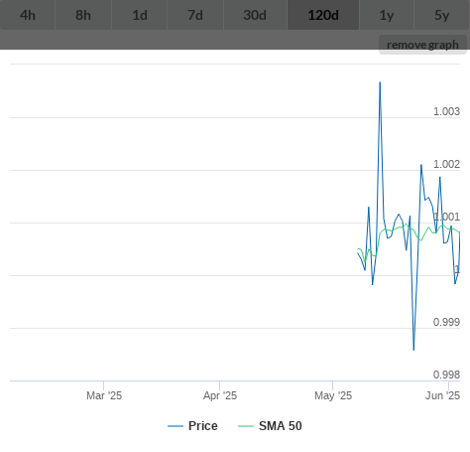Viewport: 470px width, 452px height.
Task: Show the 1y time range
Action: pyautogui.click(x=387, y=15)
